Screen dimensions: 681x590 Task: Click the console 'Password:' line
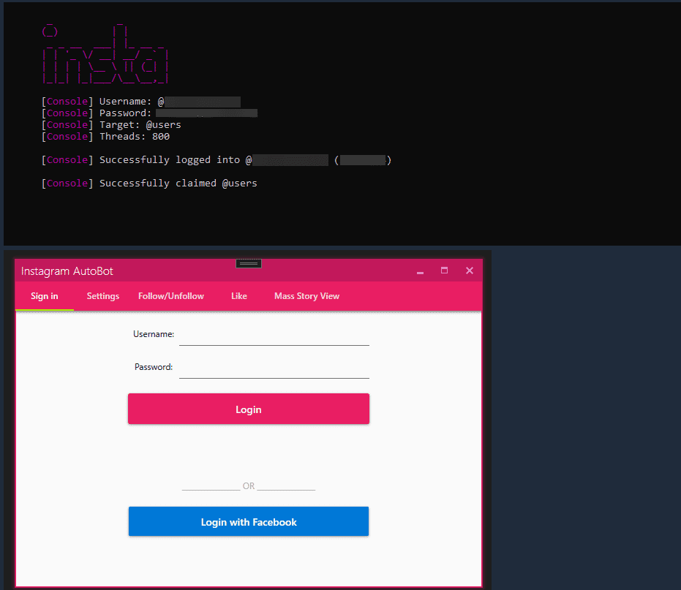point(149,113)
